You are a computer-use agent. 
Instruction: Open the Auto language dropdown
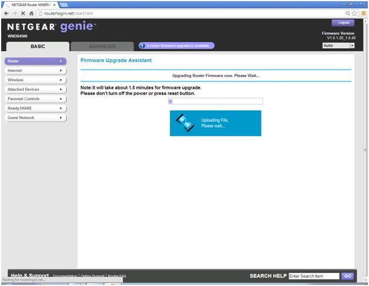pyautogui.click(x=338, y=45)
